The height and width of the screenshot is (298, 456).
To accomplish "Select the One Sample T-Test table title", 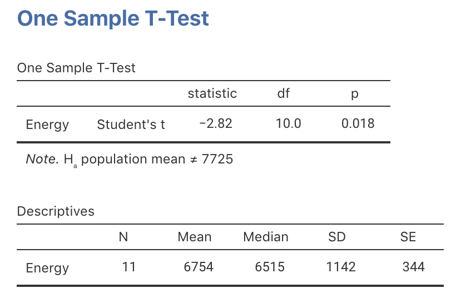I will click(76, 68).
